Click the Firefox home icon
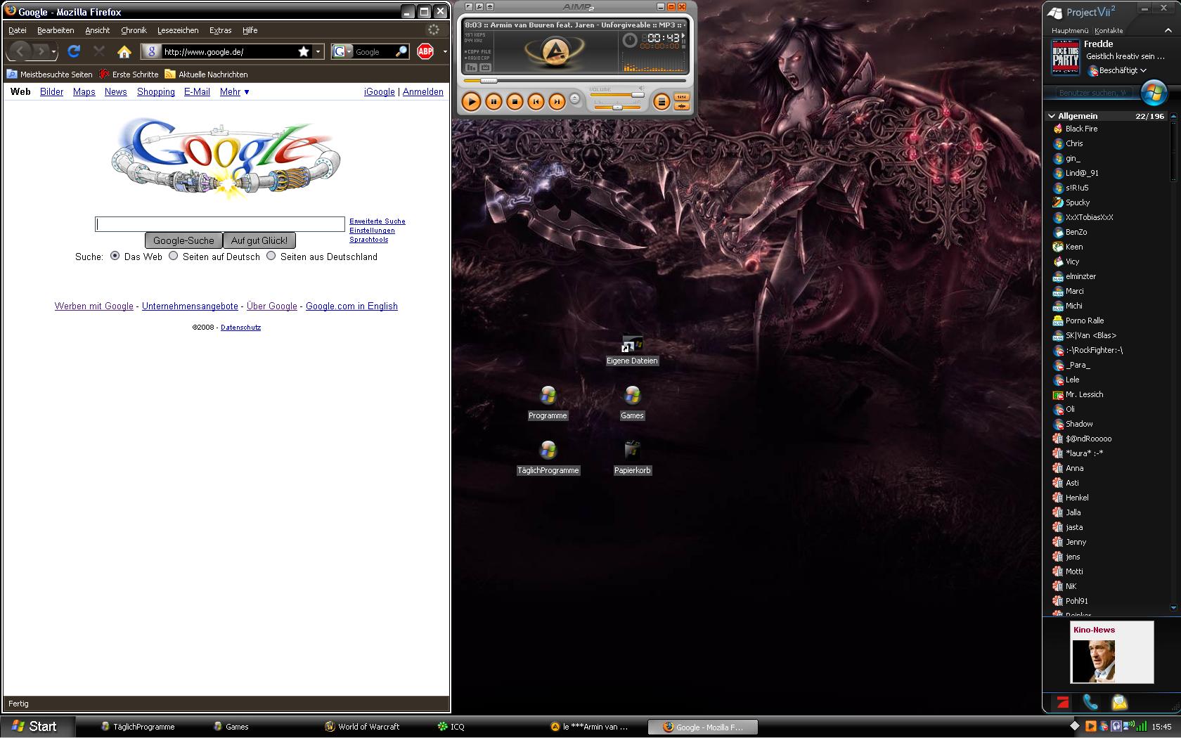1181x738 pixels. click(x=124, y=51)
